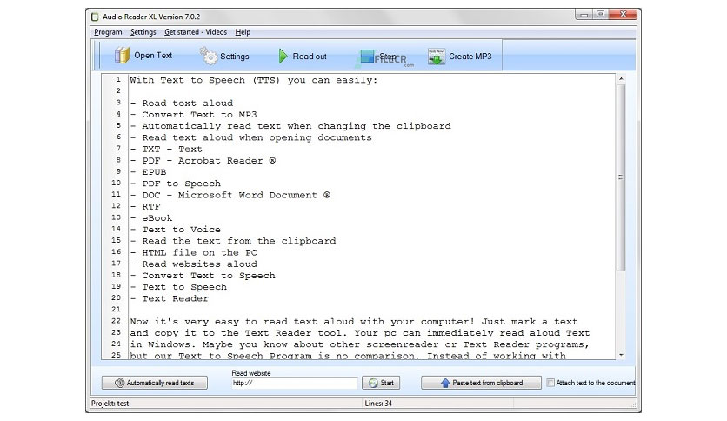This screenshot has height=421, width=727.
Task: Click the line '- Read the text from the clipboard'
Action: (233, 241)
